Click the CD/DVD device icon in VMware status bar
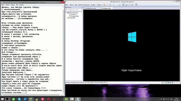Image resolution: width=181 pixels, height=101 pixels. click(x=164, y=82)
